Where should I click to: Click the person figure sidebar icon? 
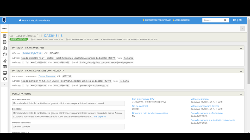point(5,61)
